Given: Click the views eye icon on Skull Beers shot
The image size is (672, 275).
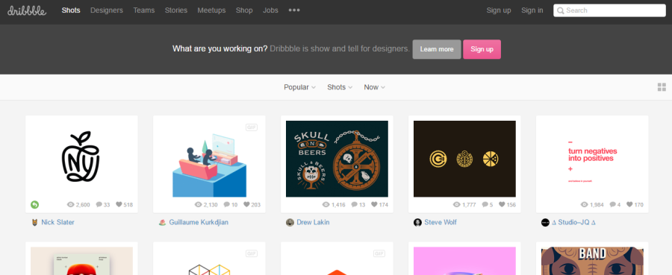Looking at the screenshot, I should [326, 204].
